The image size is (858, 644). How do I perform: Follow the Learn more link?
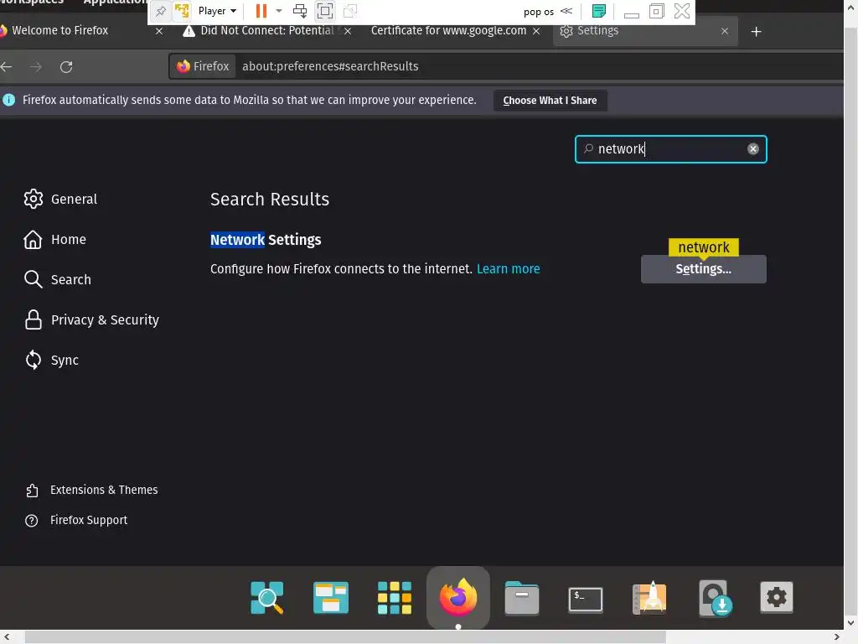pos(508,269)
